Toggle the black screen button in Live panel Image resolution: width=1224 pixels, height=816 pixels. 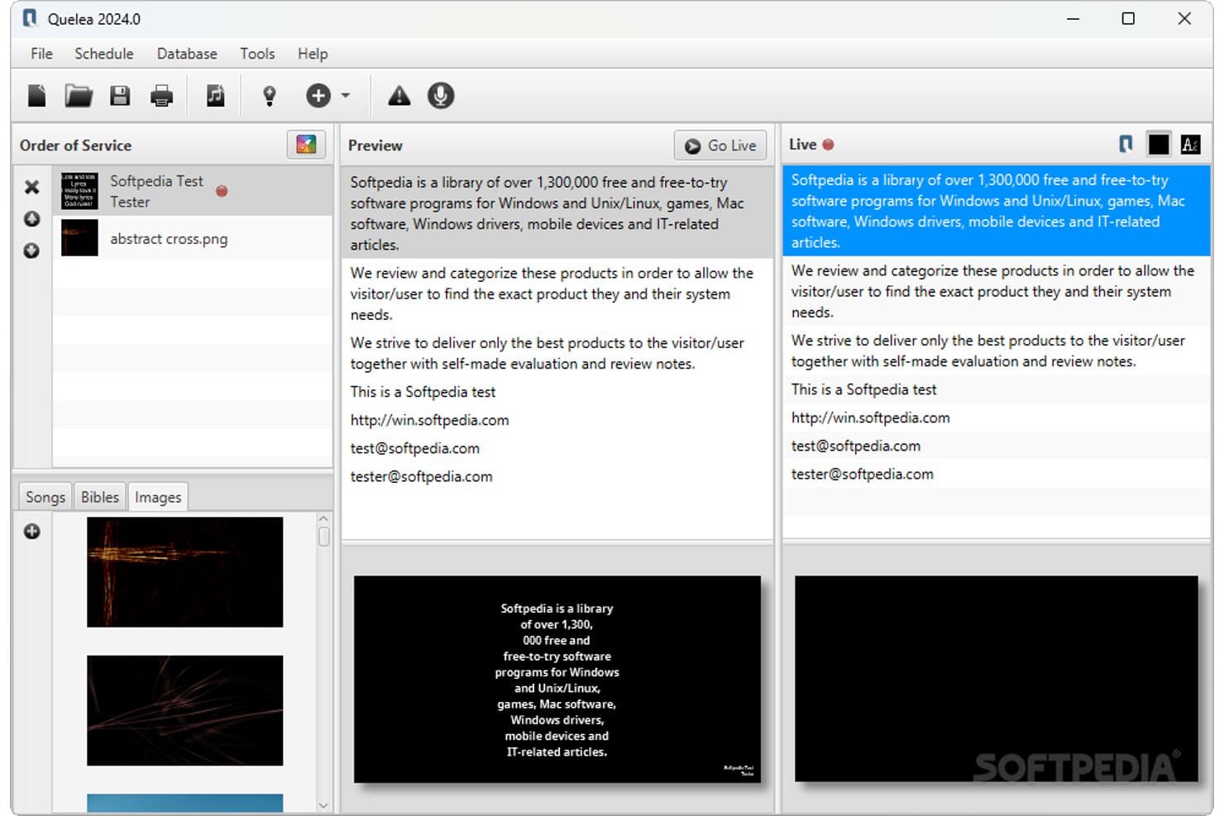point(1159,145)
